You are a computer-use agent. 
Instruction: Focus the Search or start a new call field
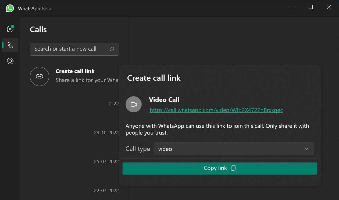[70, 49]
